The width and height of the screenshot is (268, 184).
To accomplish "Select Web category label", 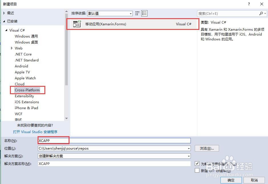I will [x=19, y=48].
